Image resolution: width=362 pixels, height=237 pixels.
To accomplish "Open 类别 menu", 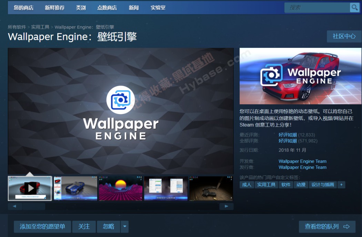I will tap(81, 8).
